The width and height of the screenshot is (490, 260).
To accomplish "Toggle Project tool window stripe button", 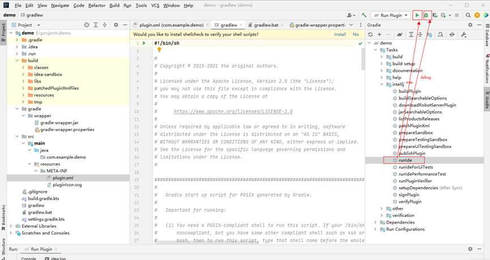I will pyautogui.click(x=3, y=33).
